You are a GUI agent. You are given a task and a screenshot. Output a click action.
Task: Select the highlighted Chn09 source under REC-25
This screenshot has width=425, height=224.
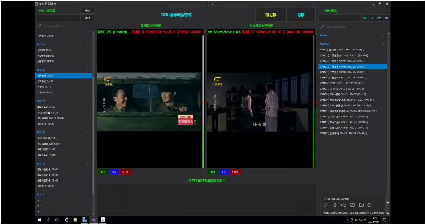pos(63,76)
